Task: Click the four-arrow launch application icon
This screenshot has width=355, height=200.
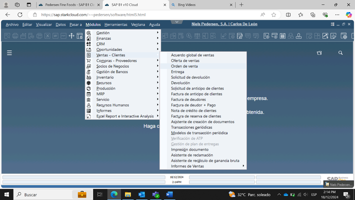Action: (72, 36)
